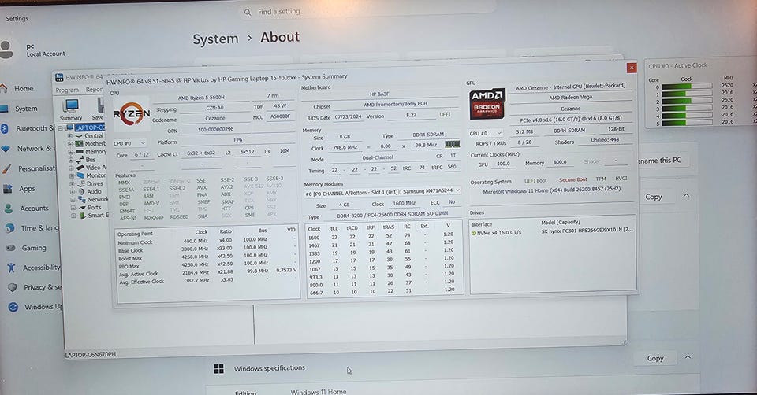Open the CPU #0 selector dropdown
Image resolution: width=757 pixels, height=395 pixels.
pos(129,143)
